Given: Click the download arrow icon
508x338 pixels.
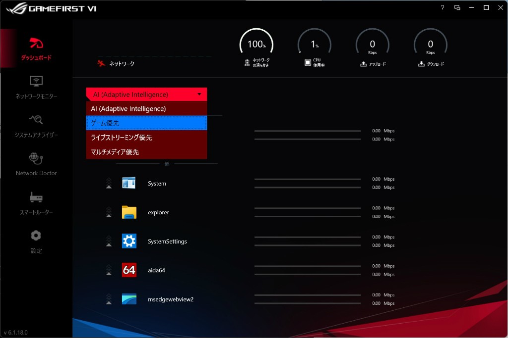Looking at the screenshot, I should 421,64.
